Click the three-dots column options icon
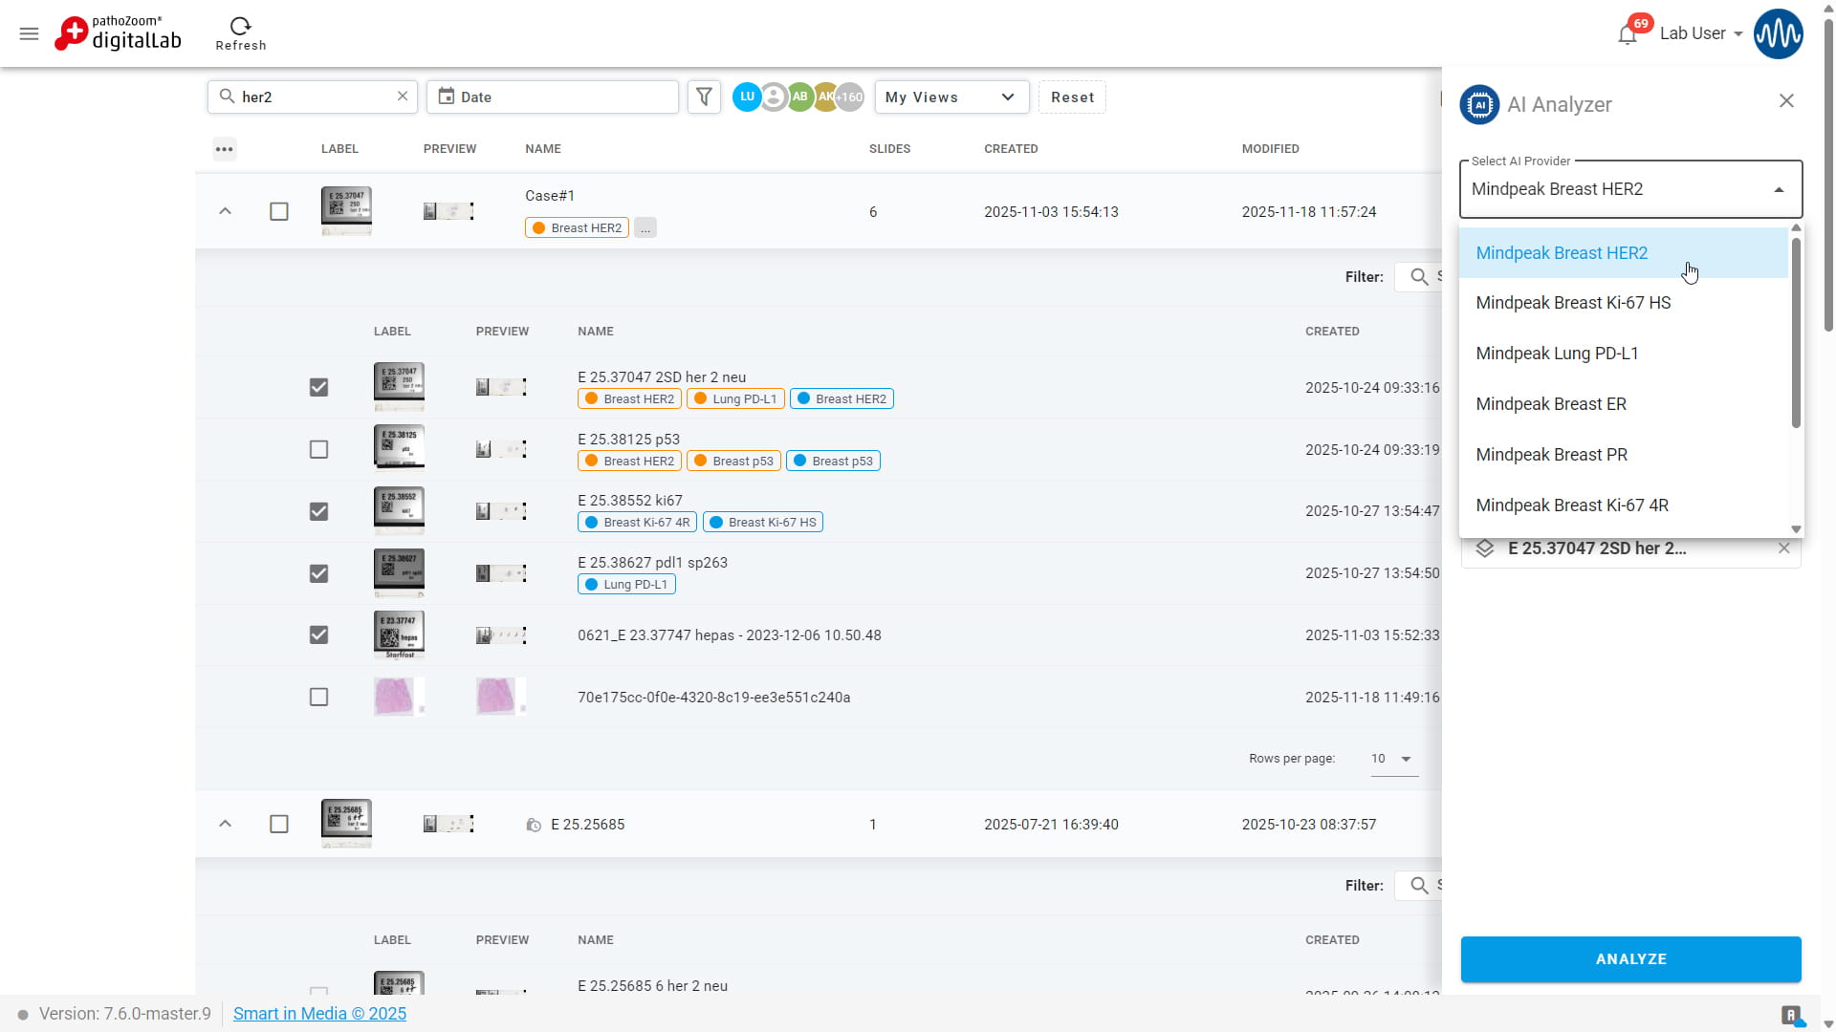Screen dimensions: 1836x1032 [x=224, y=149]
